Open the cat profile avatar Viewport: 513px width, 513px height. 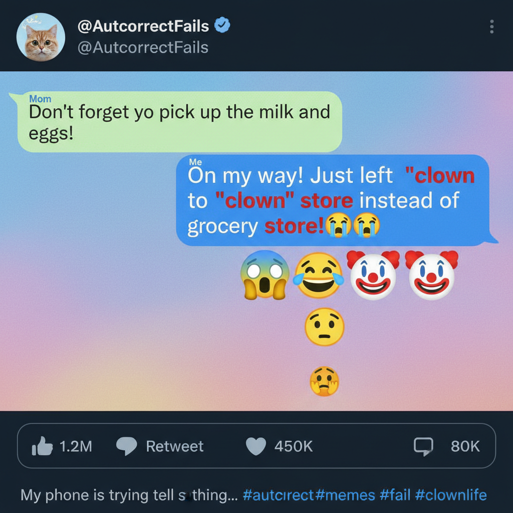[41, 37]
